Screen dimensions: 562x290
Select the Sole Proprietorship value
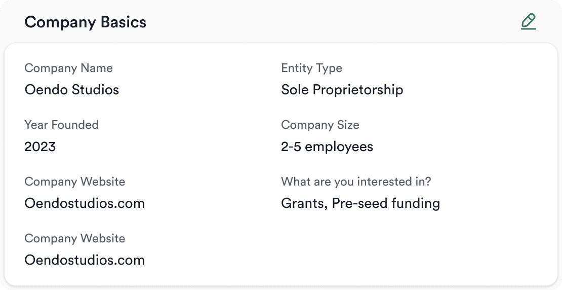pos(342,90)
